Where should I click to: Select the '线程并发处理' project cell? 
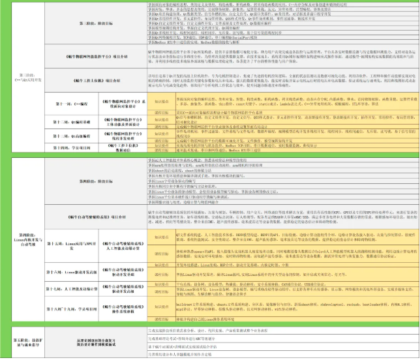tap(123, 136)
